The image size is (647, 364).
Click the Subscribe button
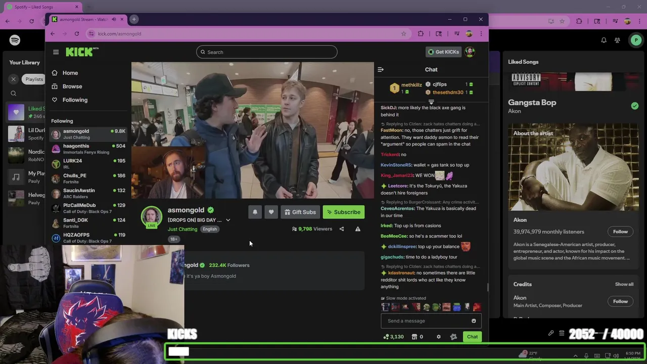344,212
